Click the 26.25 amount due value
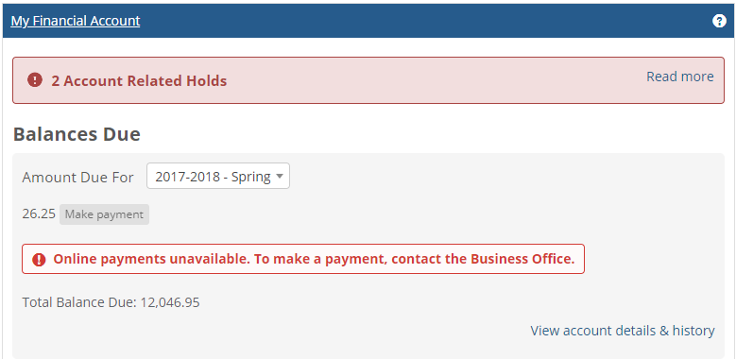The width and height of the screenshot is (736, 359). [x=39, y=214]
